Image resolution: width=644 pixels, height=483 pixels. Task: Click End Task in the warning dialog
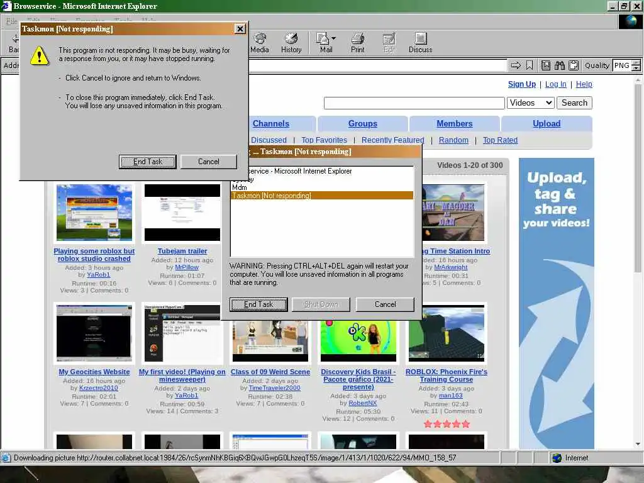[147, 162]
